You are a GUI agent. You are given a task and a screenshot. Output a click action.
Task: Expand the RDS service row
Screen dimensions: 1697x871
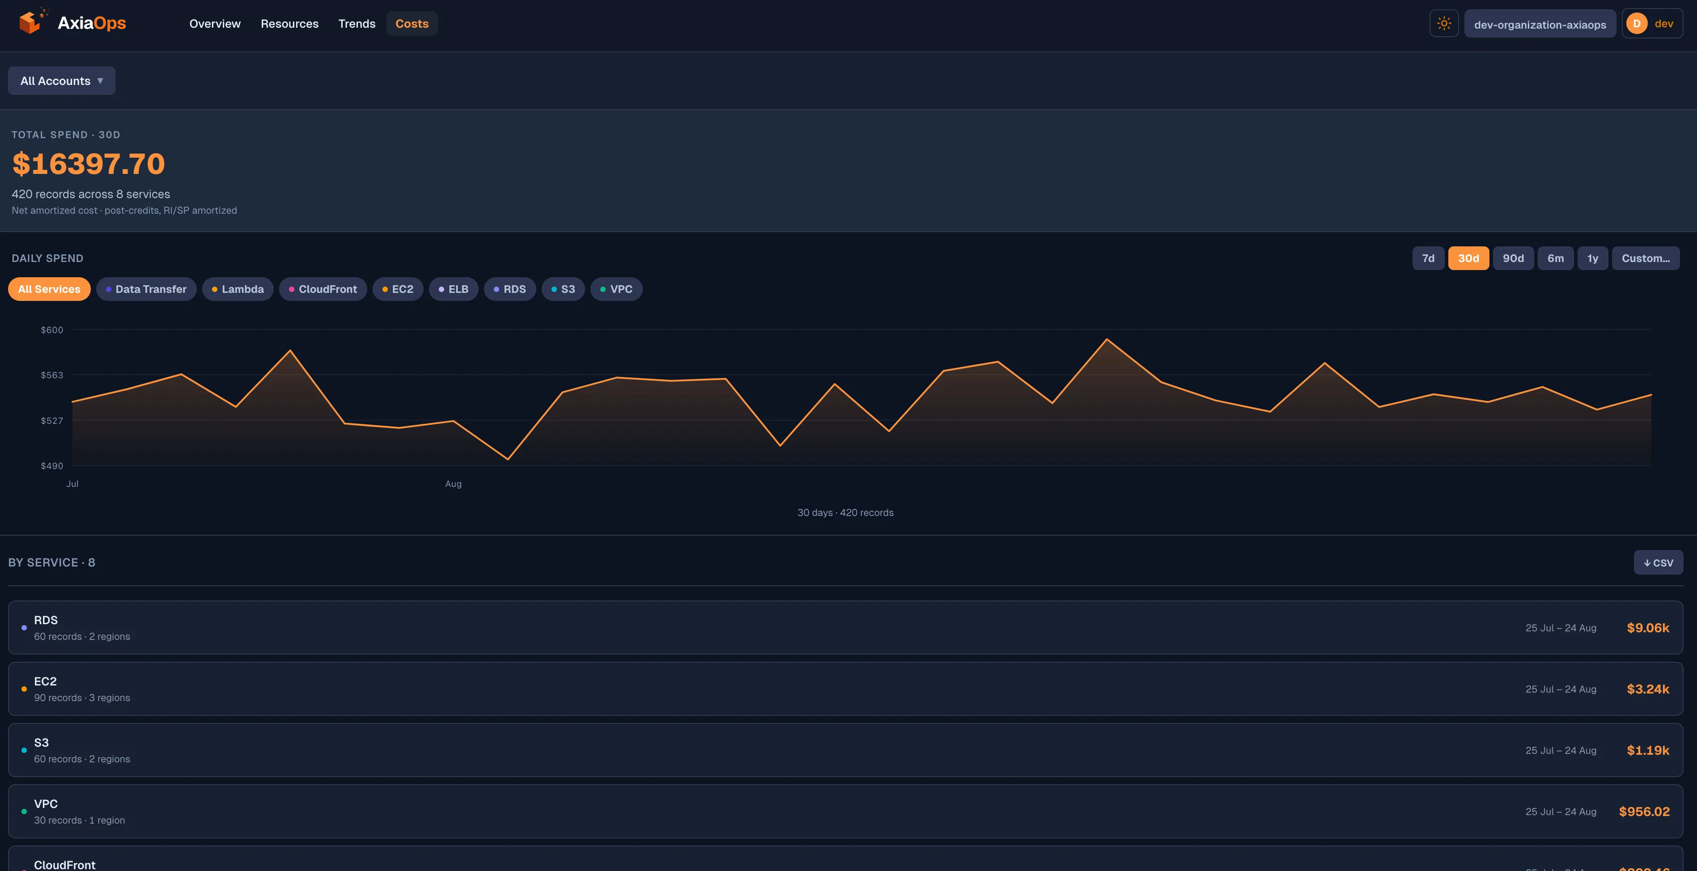tap(845, 627)
